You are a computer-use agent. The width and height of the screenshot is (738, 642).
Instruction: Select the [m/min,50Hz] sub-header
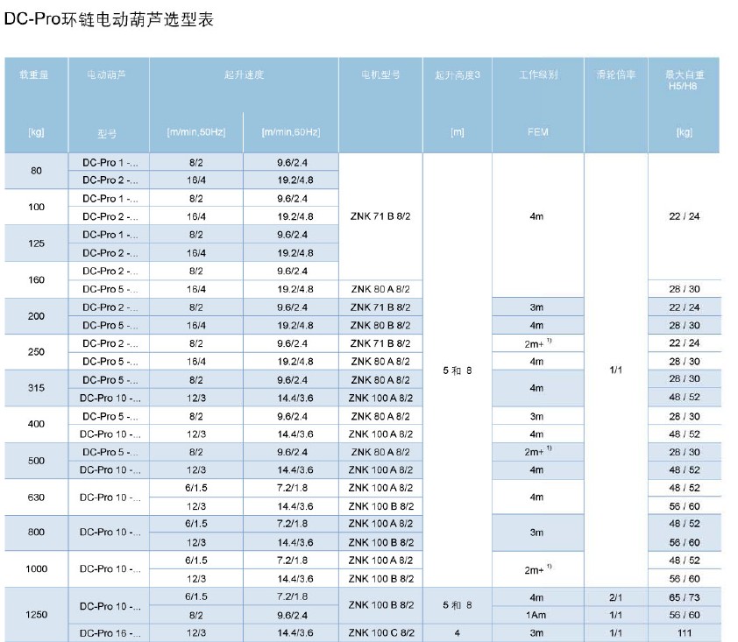[x=195, y=132]
